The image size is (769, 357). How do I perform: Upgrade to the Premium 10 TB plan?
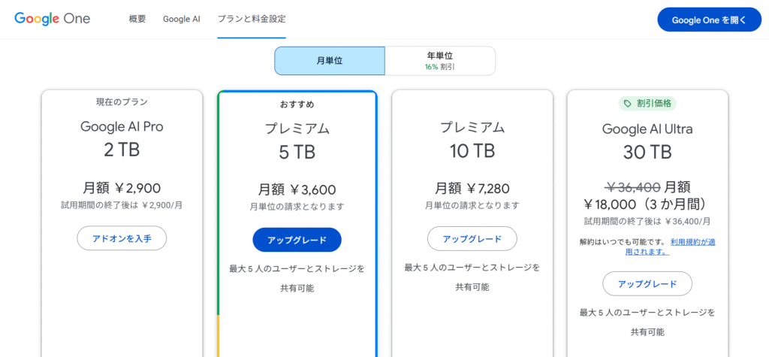(x=472, y=238)
